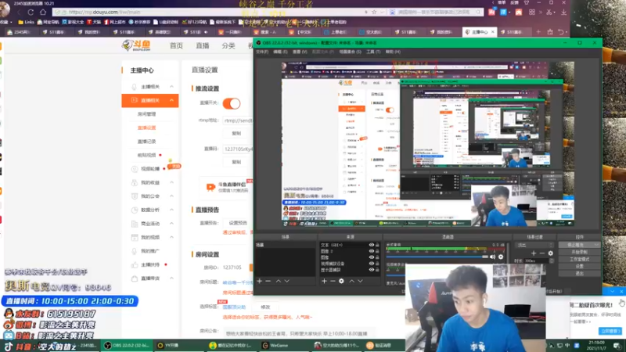Focus the mp.douyu.com address bar

(x=207, y=13)
